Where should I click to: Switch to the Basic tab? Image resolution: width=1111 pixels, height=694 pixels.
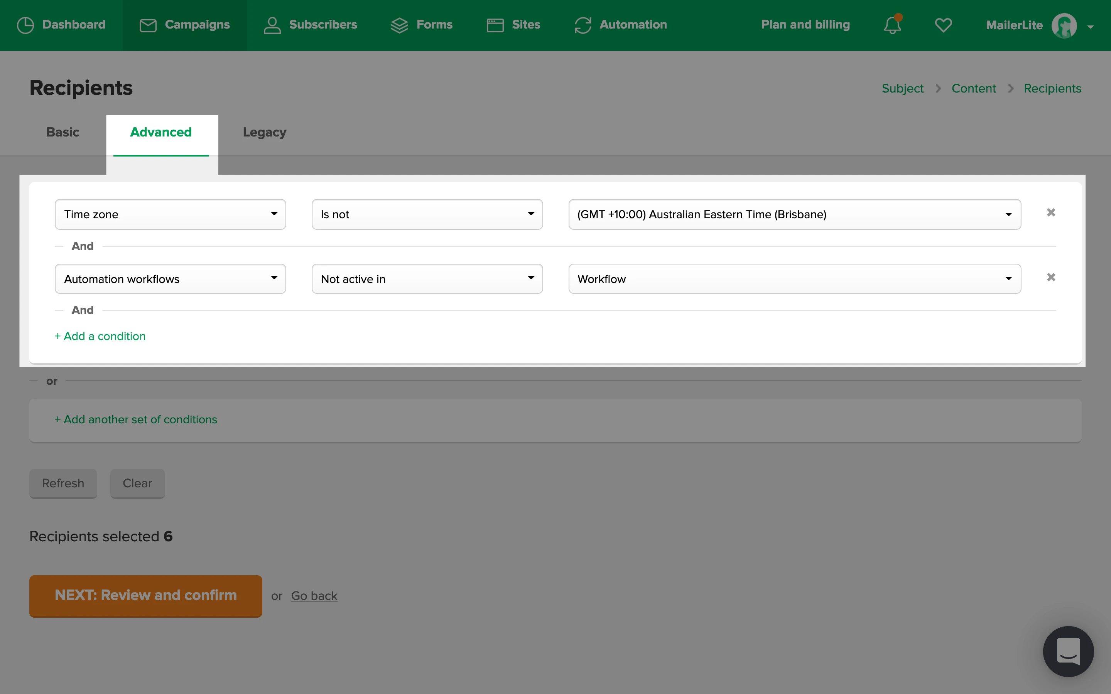pos(63,132)
